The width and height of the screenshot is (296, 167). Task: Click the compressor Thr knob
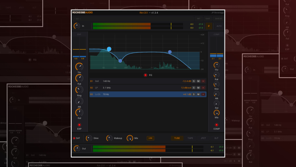point(216,65)
